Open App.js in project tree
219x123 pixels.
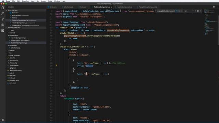coord(12,73)
